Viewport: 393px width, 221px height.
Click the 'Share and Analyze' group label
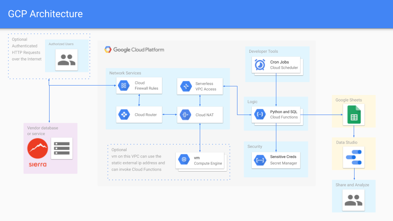352,185
